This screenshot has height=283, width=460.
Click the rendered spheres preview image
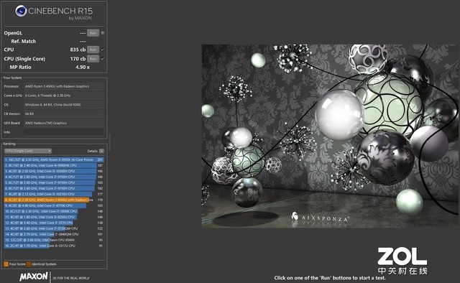[329, 136]
